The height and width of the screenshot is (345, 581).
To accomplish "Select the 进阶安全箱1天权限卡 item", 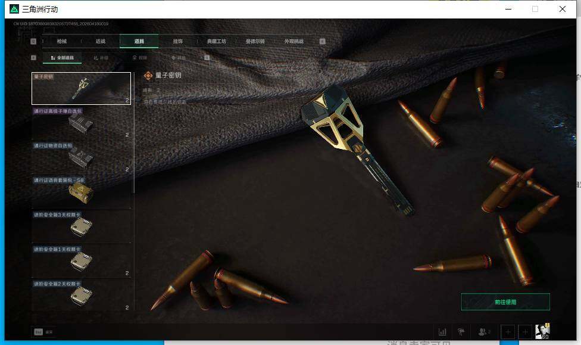I will (x=81, y=261).
